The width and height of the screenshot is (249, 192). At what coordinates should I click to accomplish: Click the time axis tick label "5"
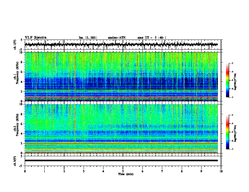[x=123, y=171]
